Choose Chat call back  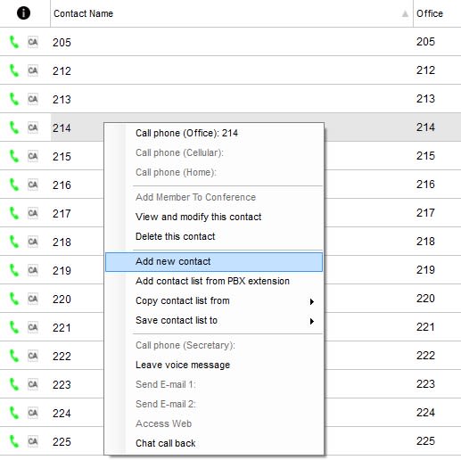(x=214, y=443)
